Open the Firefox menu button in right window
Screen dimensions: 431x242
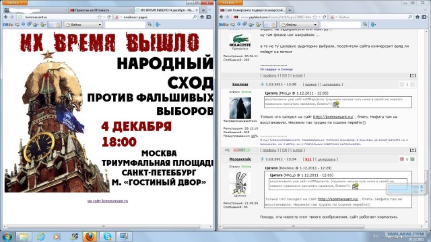pos(231,3)
